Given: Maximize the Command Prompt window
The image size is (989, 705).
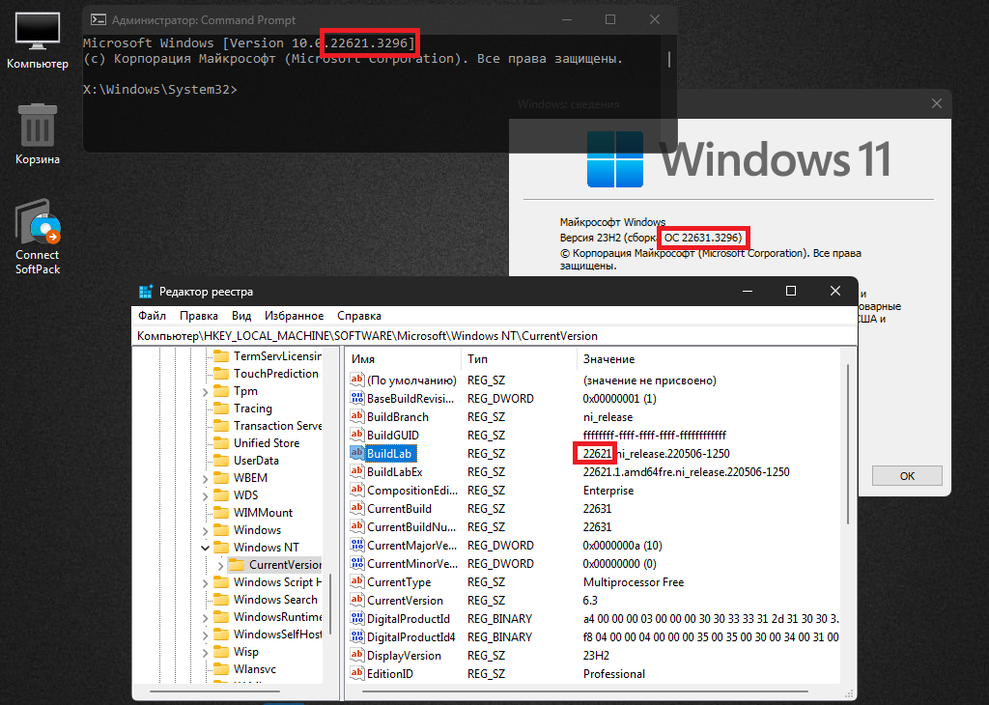Looking at the screenshot, I should [610, 19].
